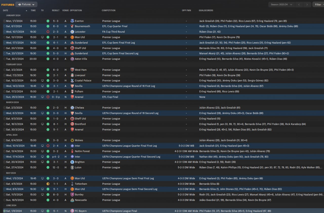Screen dimensions: 324x213
Task: Click the Aston Villa club badge
Action: tap(72, 59)
